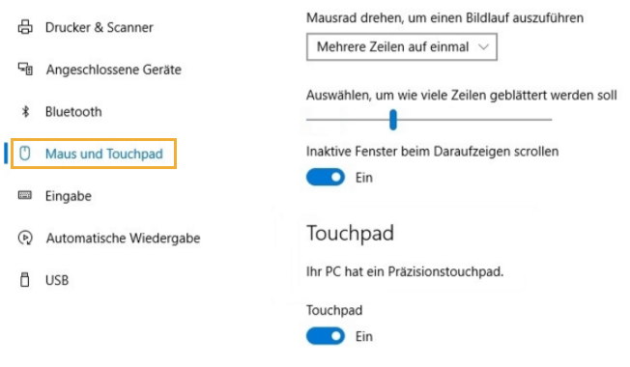This screenshot has width=630, height=367.
Task: Open Drucker & Scanner settings page
Action: [x=100, y=27]
